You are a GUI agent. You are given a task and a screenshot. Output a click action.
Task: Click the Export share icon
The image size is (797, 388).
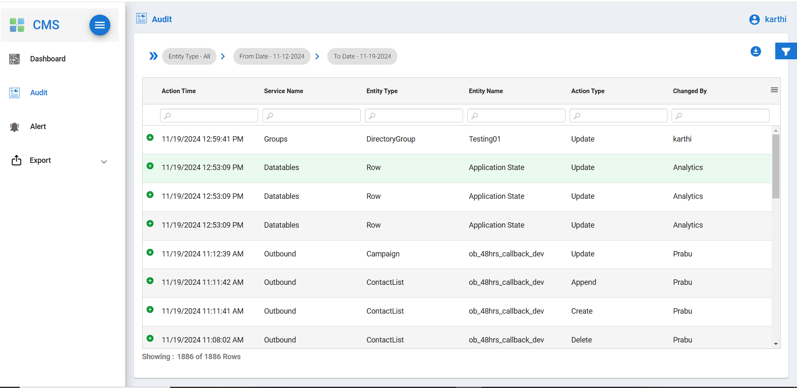click(16, 160)
